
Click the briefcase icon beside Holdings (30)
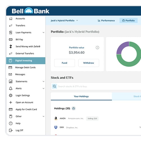click(74, 109)
